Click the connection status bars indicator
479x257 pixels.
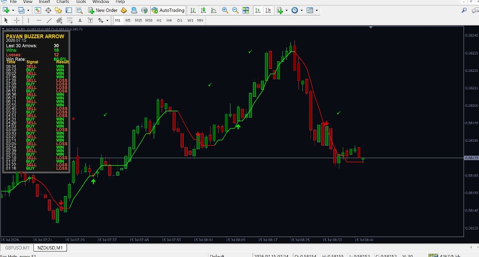(433, 256)
